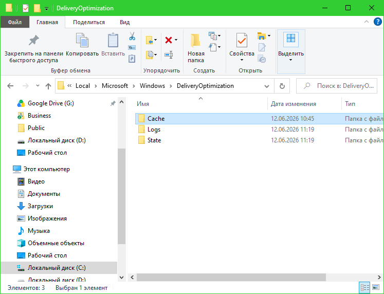Screen dimensions: 384x294
Task: Sort by Дата изменения column header
Action: click(293, 104)
